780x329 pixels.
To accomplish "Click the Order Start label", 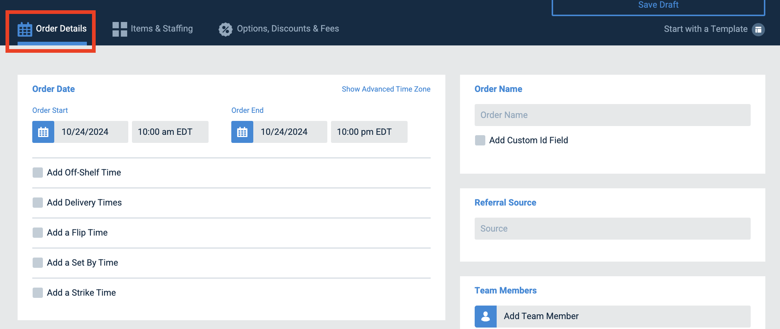I will 50,110.
